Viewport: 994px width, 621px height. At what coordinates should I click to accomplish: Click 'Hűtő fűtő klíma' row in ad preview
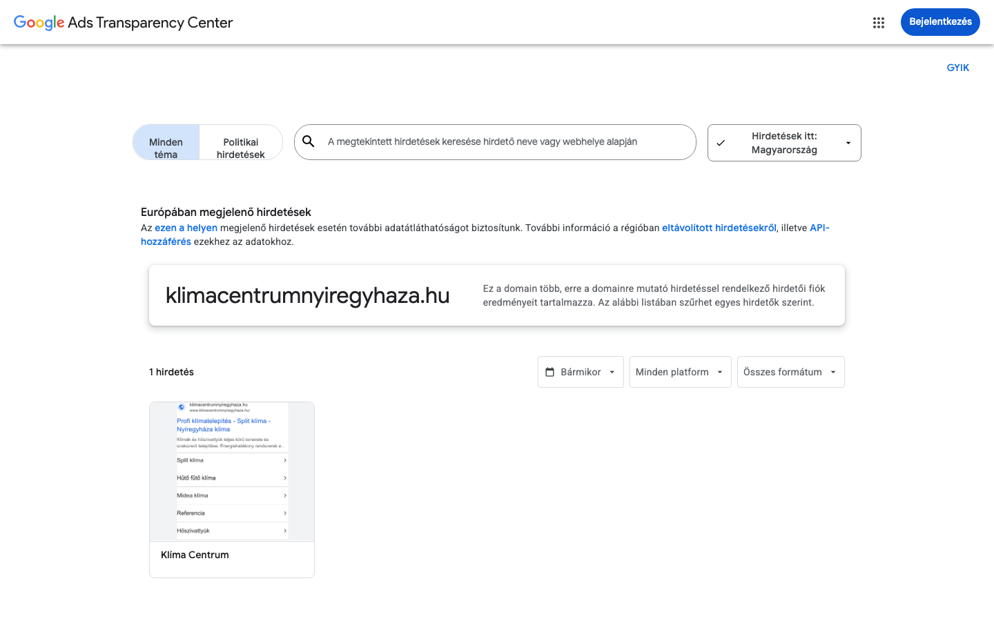tap(232, 477)
